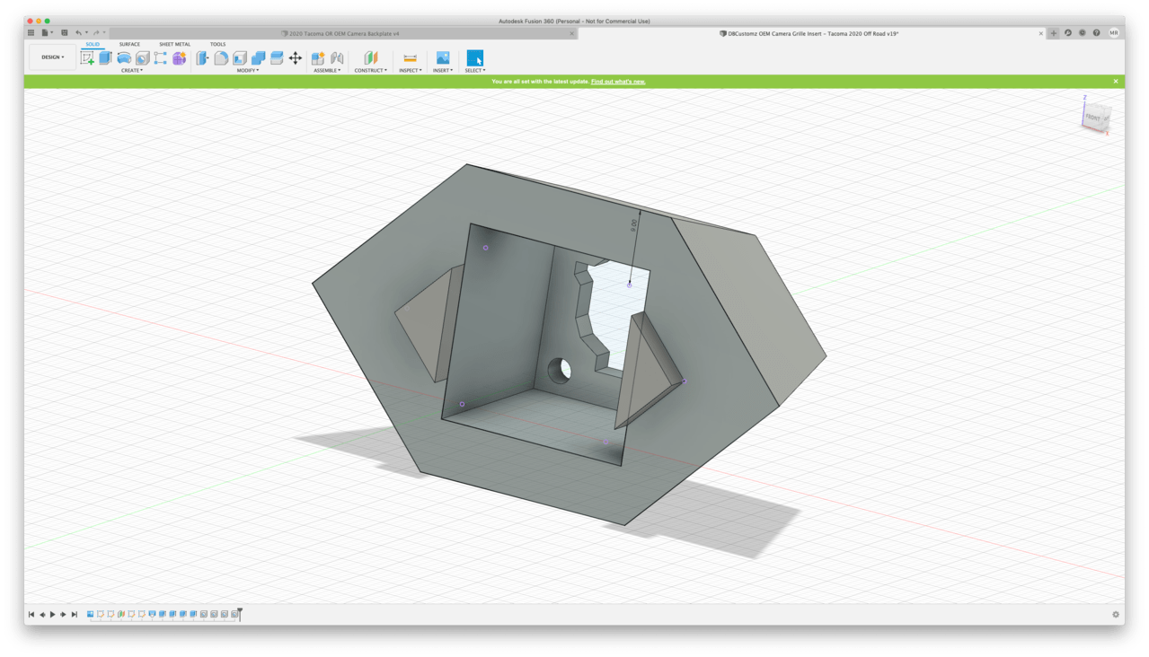Jump timeline to the end
The height and width of the screenshot is (657, 1149).
coord(74,615)
